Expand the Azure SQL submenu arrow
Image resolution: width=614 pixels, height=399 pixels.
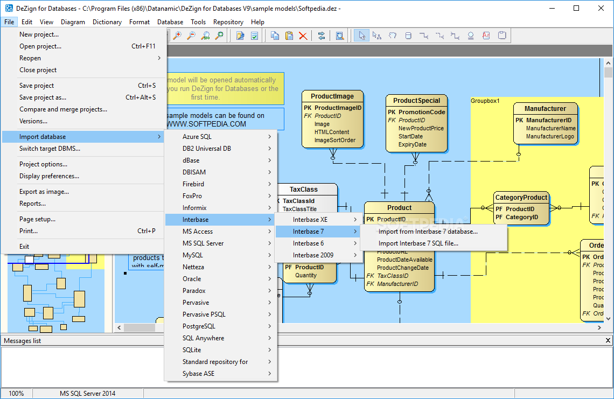click(270, 137)
